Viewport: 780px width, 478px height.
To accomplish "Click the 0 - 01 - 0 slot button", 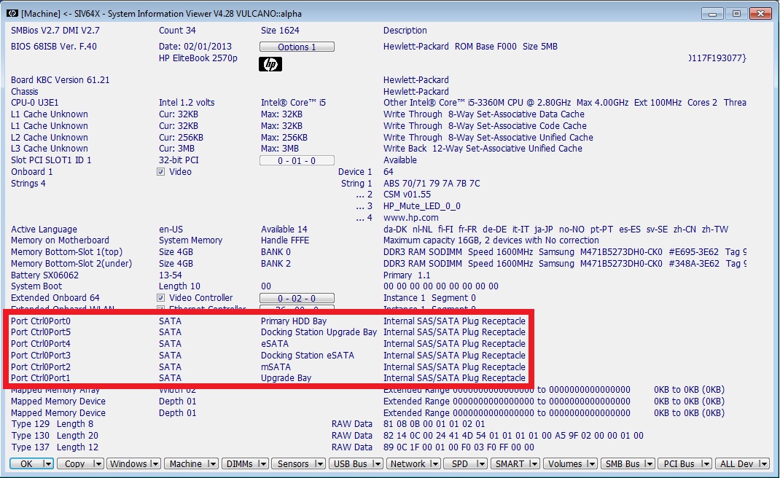I will click(297, 160).
